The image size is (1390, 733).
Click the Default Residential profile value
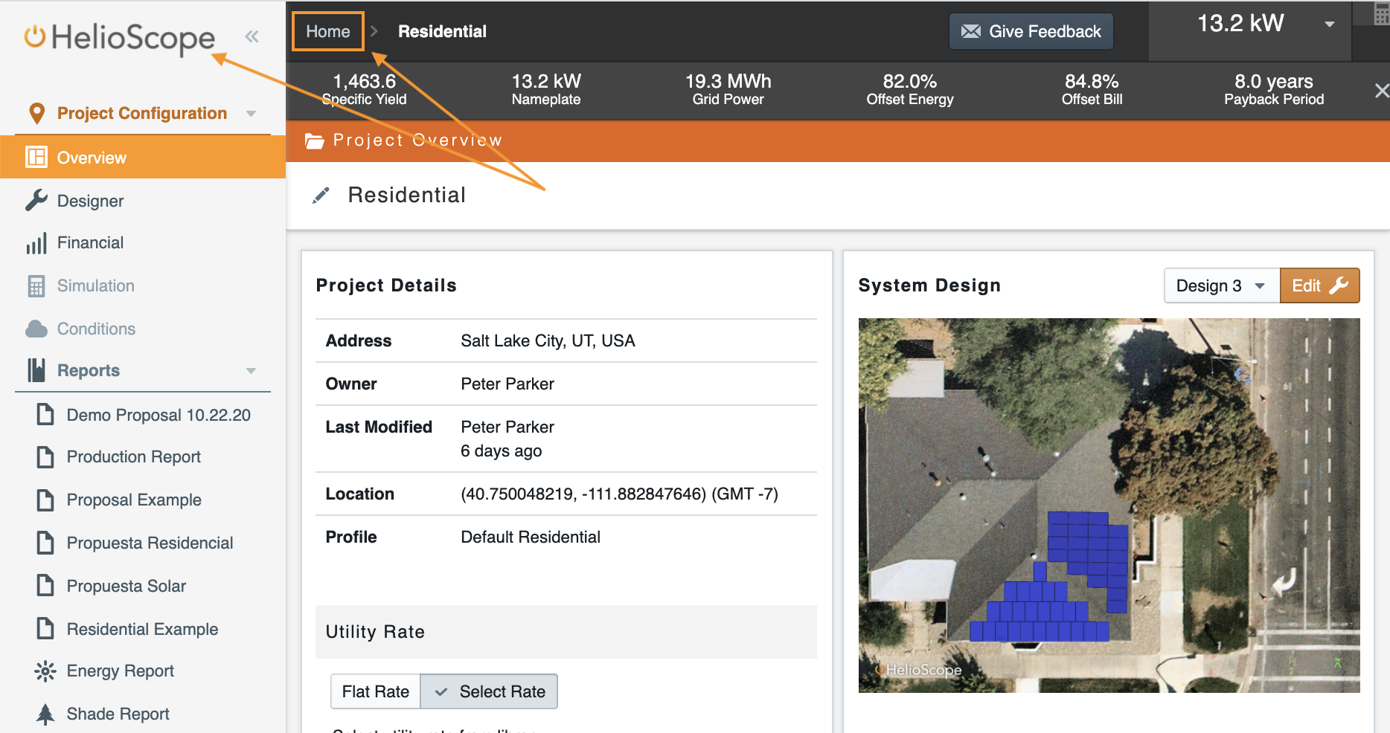click(x=531, y=537)
